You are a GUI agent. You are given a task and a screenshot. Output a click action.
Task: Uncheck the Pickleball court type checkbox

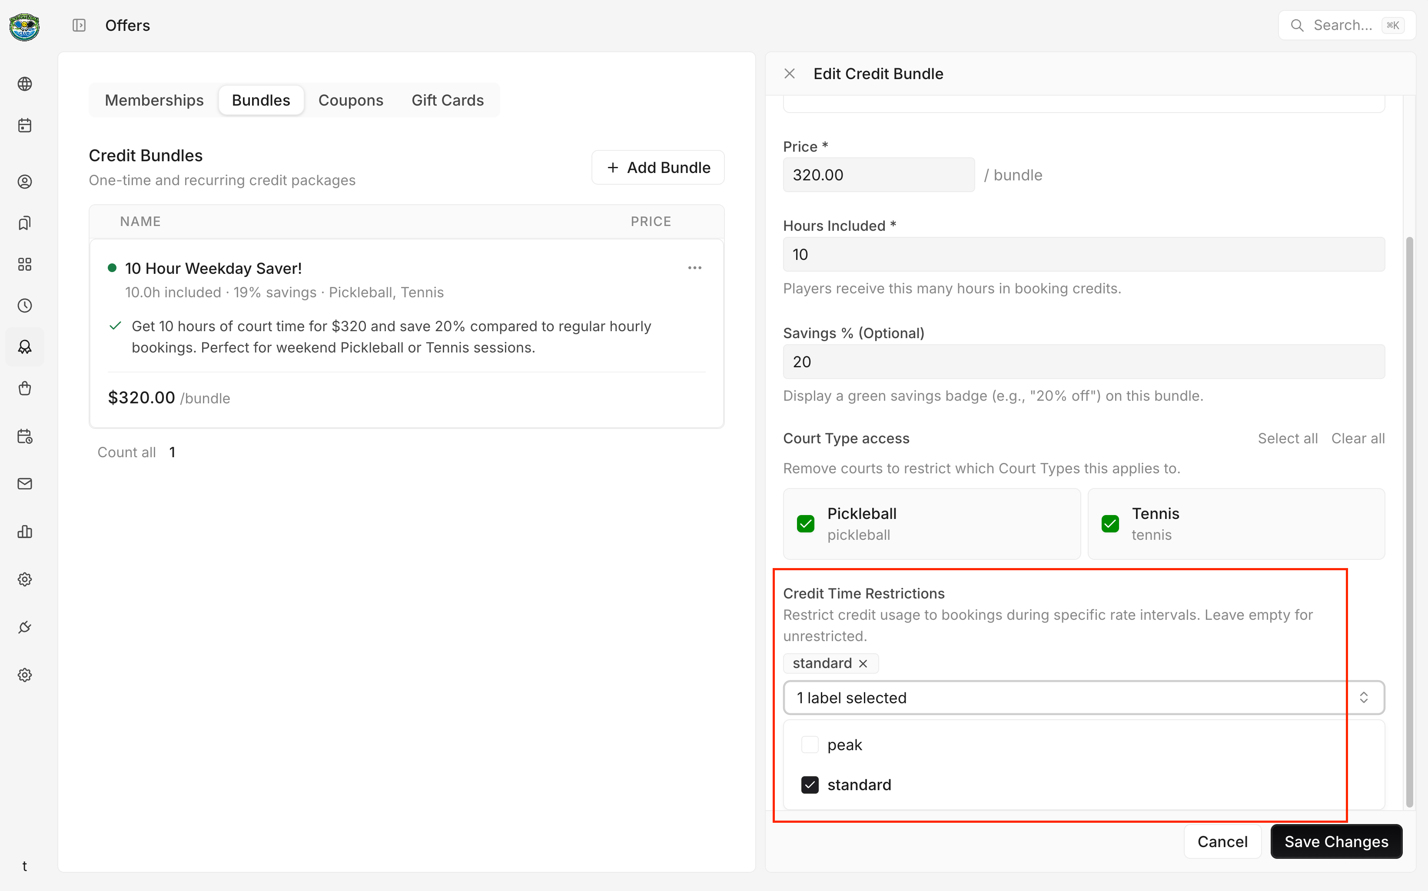[x=805, y=523]
